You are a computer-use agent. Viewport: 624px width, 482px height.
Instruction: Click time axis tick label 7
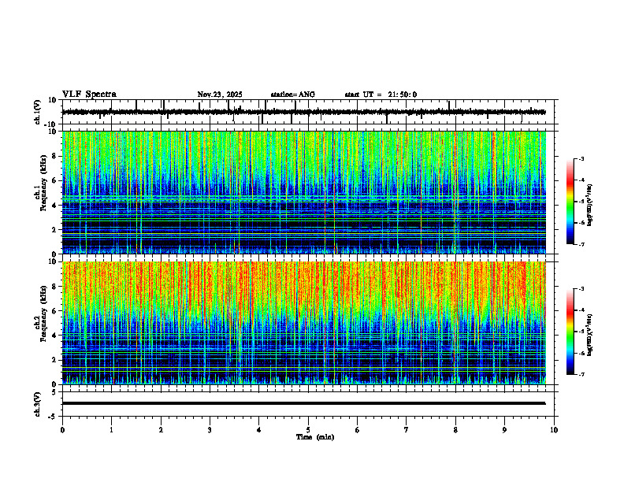tap(407, 430)
